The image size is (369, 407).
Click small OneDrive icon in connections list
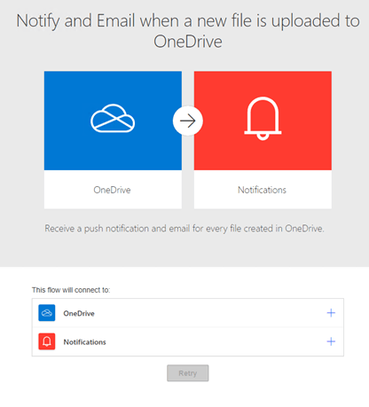47,313
